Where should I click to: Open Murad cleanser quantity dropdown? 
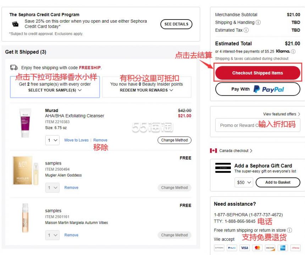coord(52,140)
